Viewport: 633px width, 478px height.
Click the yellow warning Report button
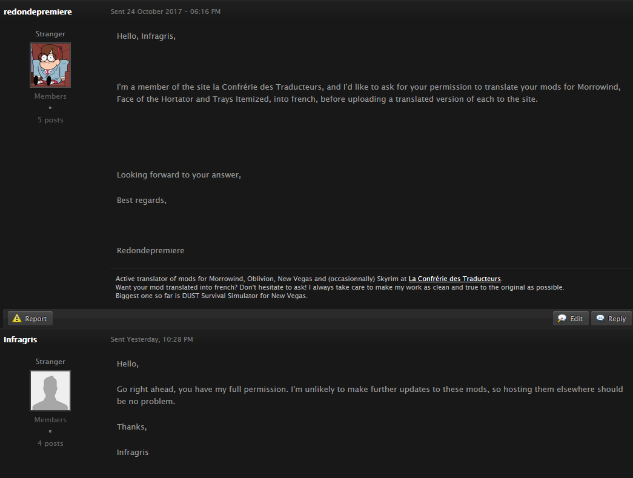30,319
